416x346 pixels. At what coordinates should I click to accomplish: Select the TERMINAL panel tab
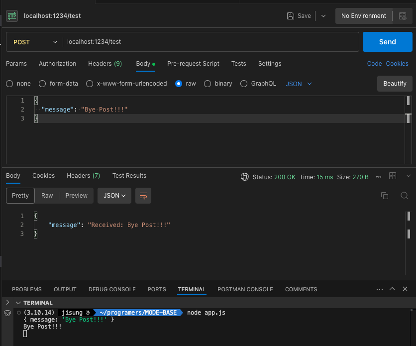(x=192, y=289)
